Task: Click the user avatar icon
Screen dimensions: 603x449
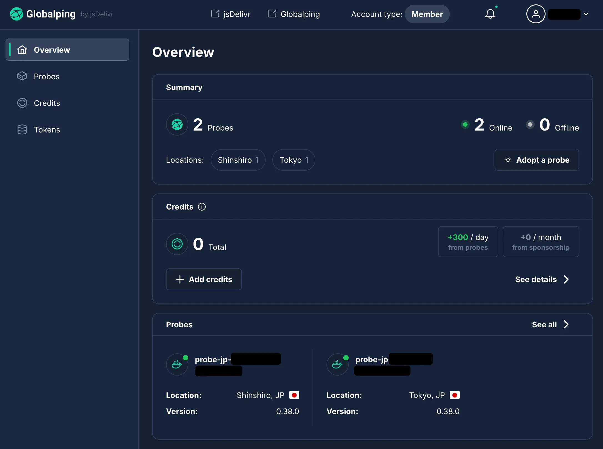Action: pos(536,14)
